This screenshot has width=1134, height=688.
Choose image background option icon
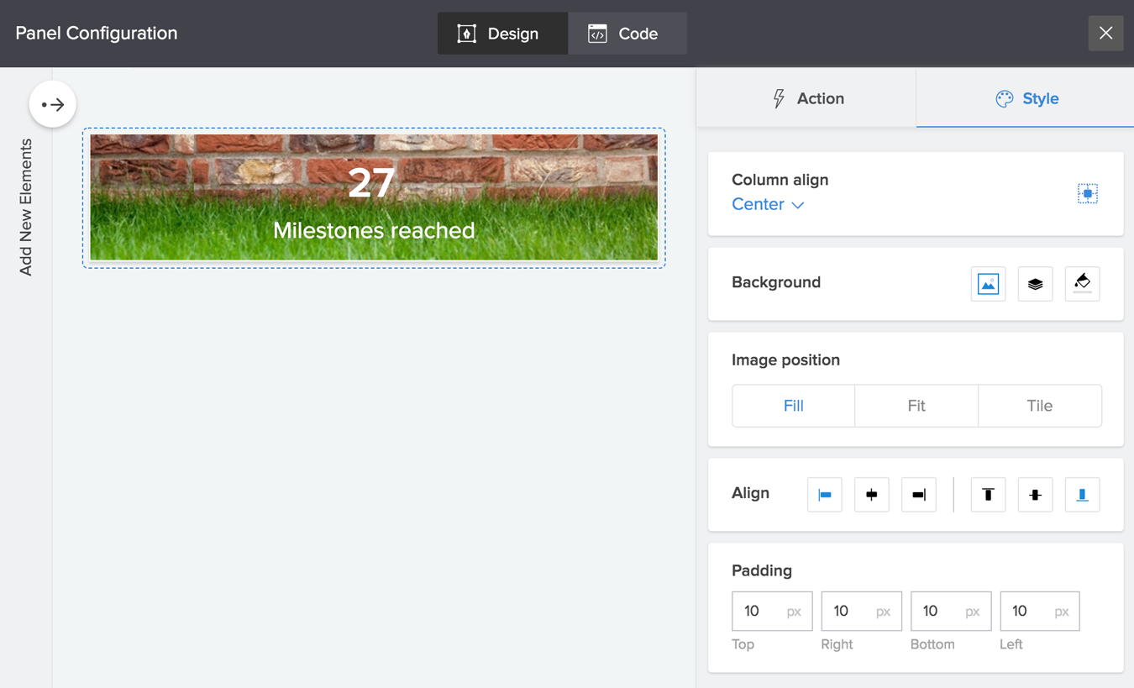(x=988, y=284)
